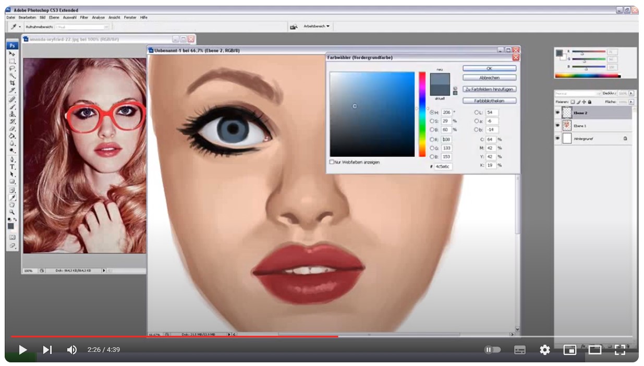Enable 'Nur Webfarben anzeigen' checkbox

click(332, 162)
